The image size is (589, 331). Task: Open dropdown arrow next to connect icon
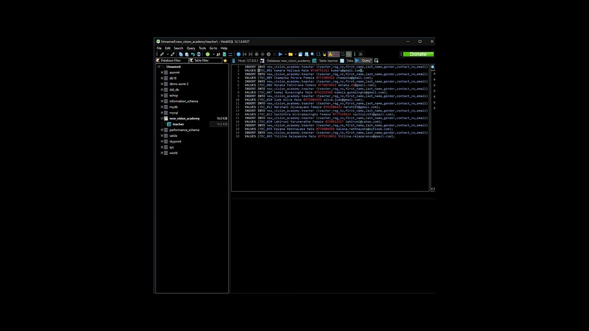(167, 54)
